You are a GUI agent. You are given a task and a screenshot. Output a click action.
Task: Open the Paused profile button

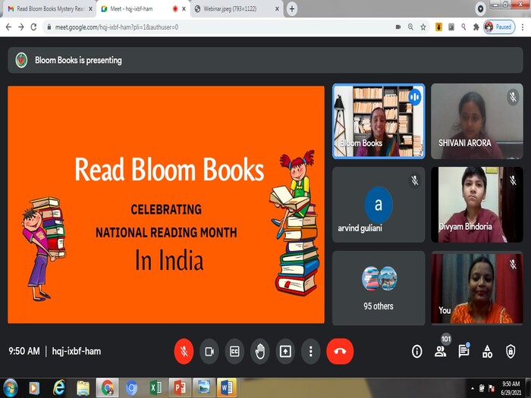[499, 27]
